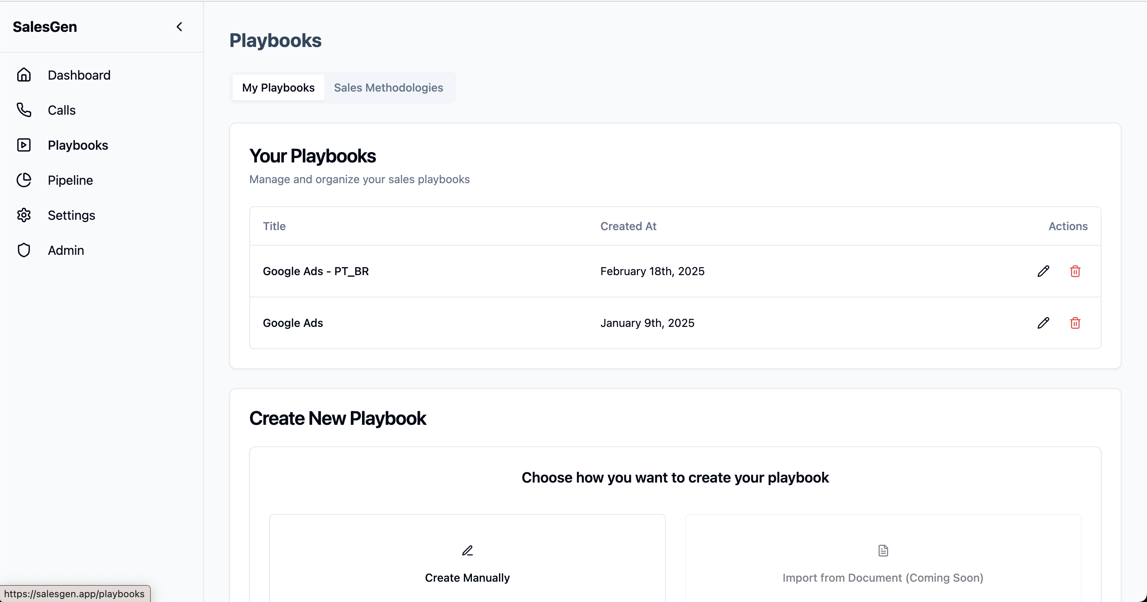Go to Calls in sidebar
1147x602 pixels.
pyautogui.click(x=61, y=110)
